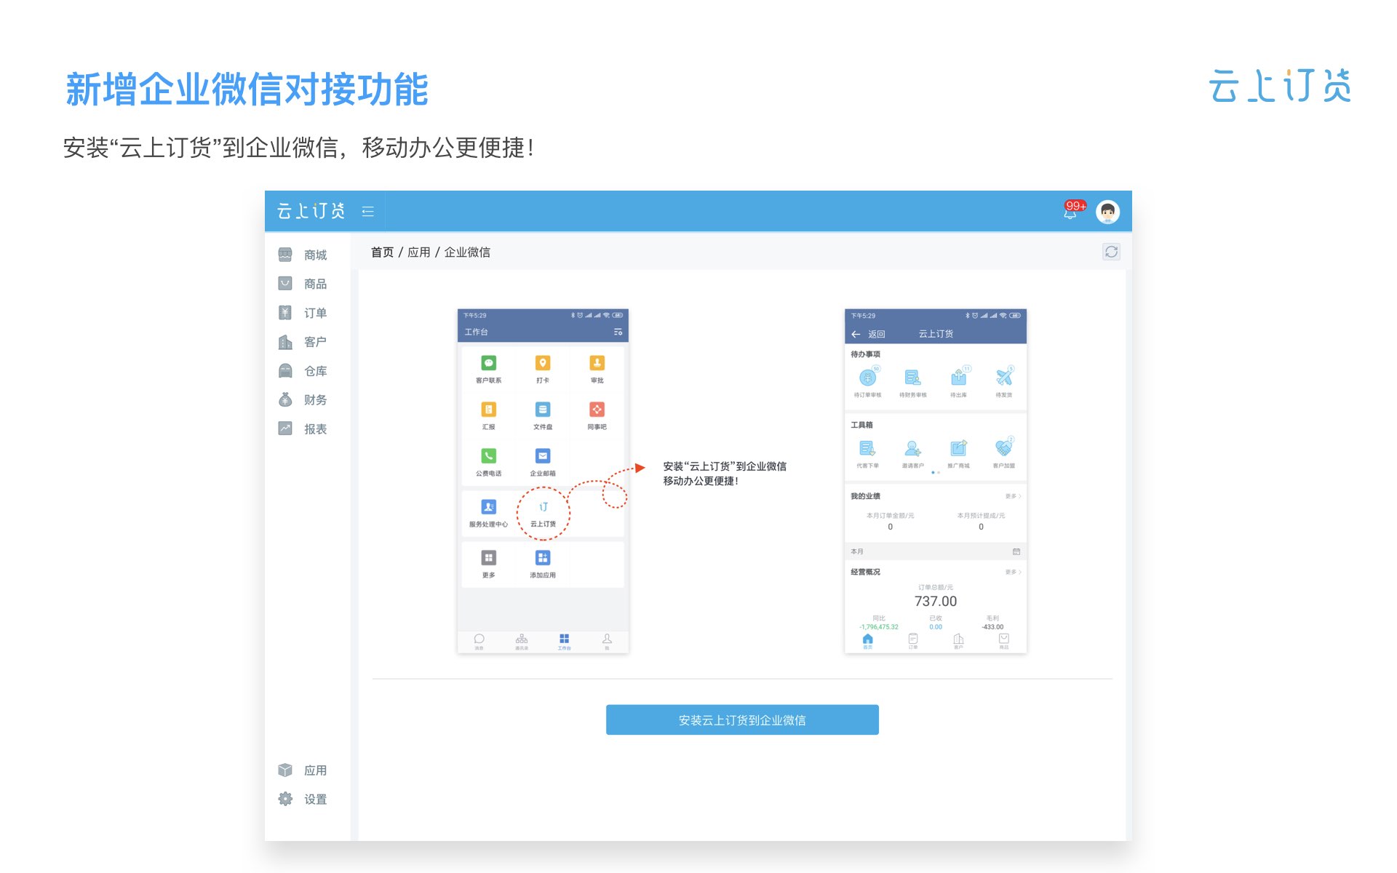Switch to 通讯录 tab in left phone
The width and height of the screenshot is (1397, 873).
[x=522, y=641]
